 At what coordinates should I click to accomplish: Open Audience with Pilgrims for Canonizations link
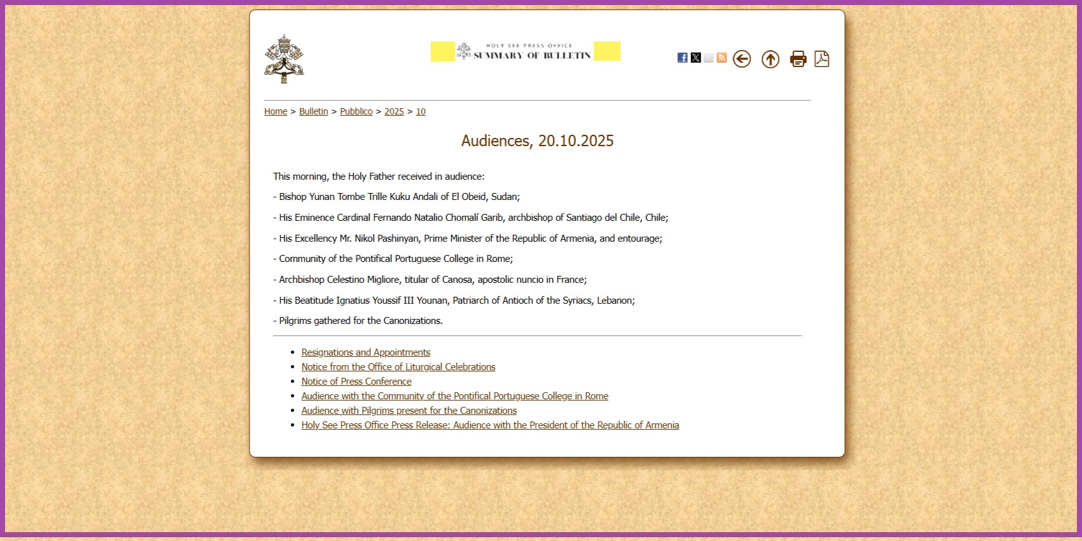pyautogui.click(x=409, y=411)
